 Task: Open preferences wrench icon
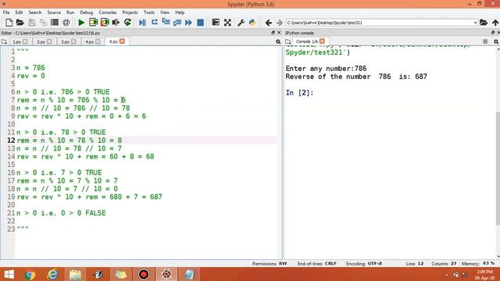(x=241, y=23)
